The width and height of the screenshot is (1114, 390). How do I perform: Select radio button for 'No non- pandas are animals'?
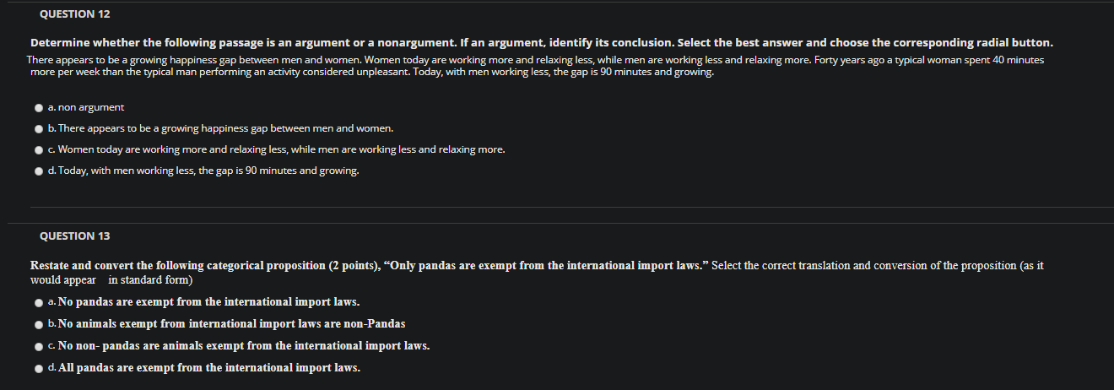(x=39, y=346)
